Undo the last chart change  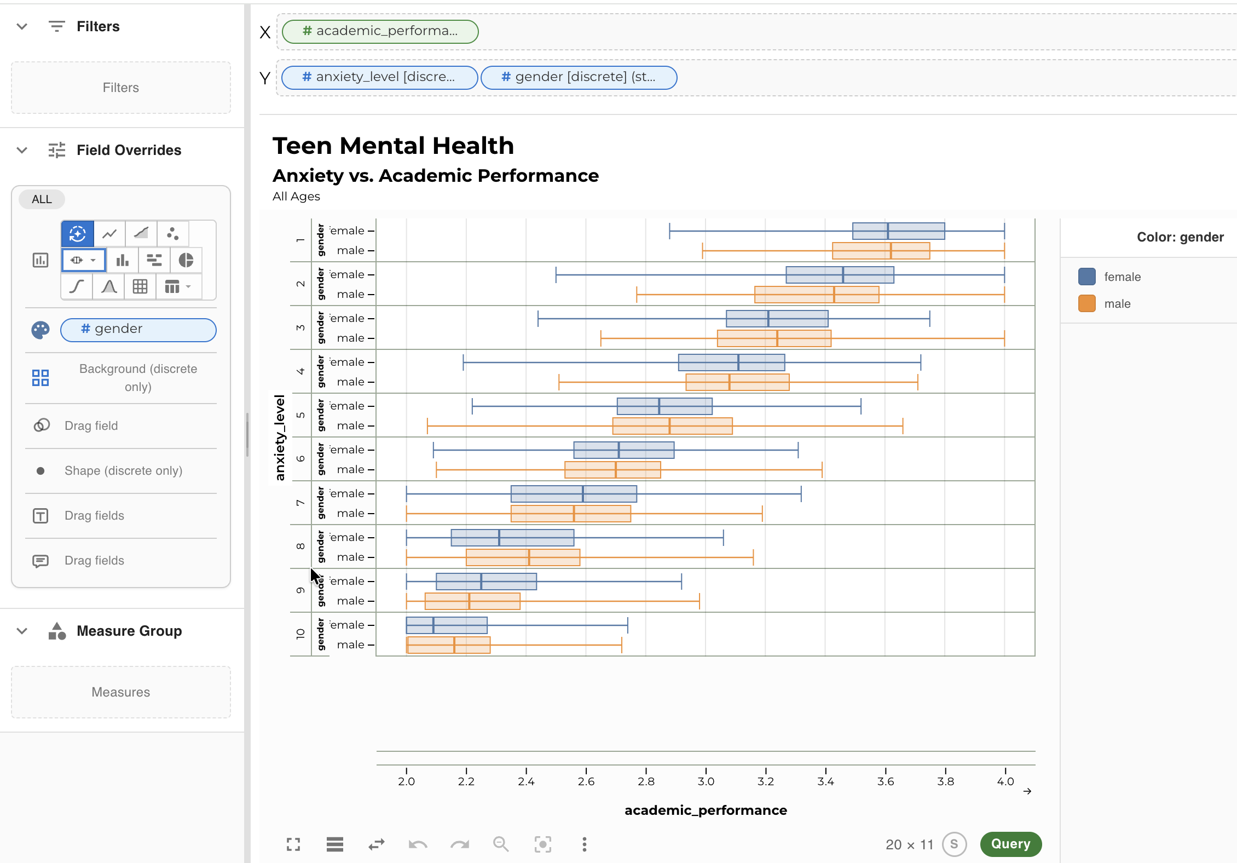[418, 844]
